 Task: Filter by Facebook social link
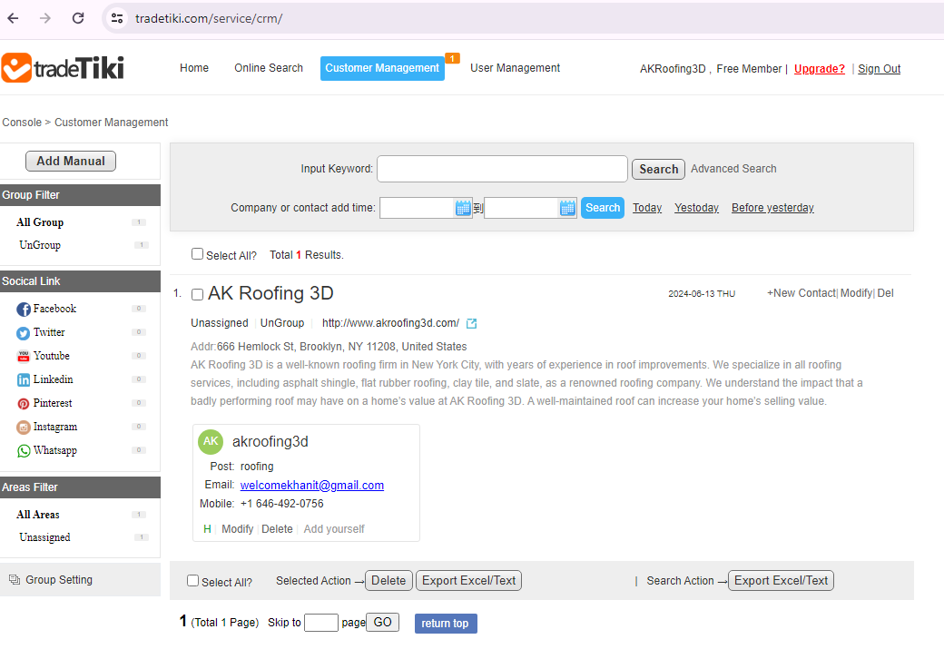(x=46, y=309)
